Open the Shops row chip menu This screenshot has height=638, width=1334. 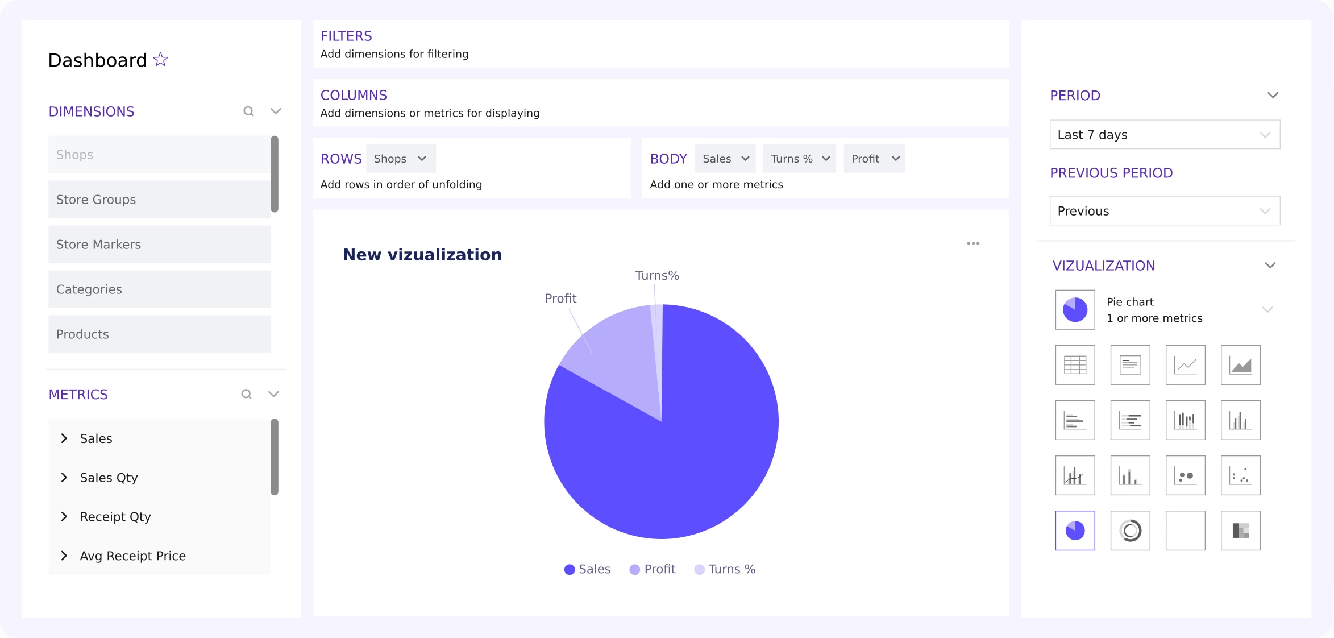point(422,159)
